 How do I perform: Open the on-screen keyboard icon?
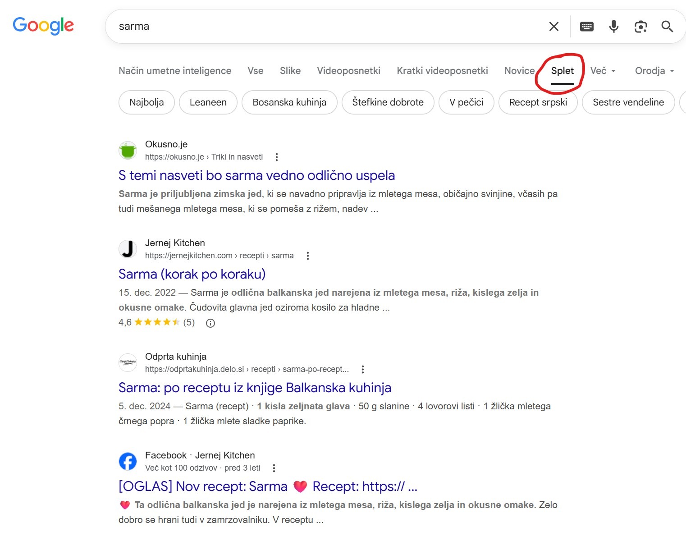pos(587,27)
